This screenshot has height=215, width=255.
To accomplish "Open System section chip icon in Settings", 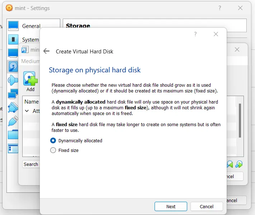I will (13, 39).
